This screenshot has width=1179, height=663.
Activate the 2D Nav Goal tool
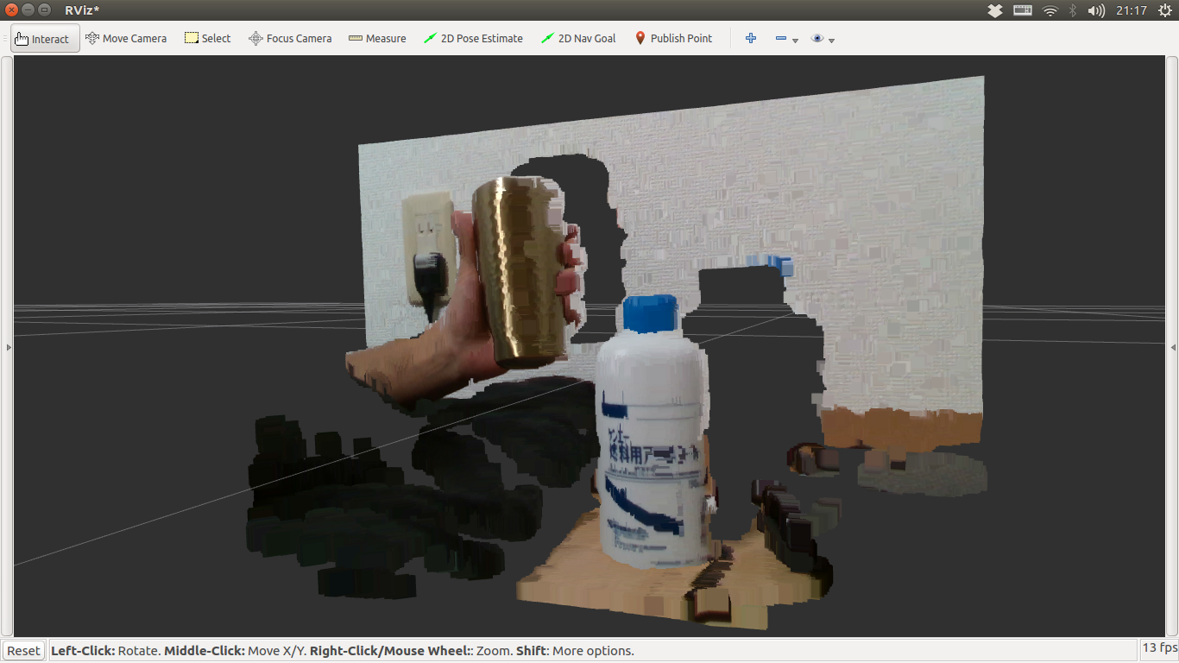(x=577, y=38)
